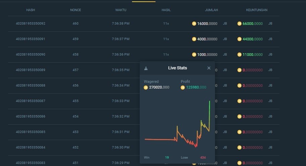The image size is (306, 166).
Task: Click coin icon next to Profit value
Action: 183,88
